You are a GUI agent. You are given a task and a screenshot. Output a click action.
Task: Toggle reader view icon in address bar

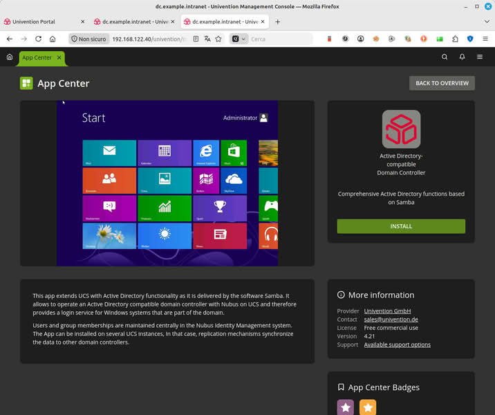coord(196,39)
